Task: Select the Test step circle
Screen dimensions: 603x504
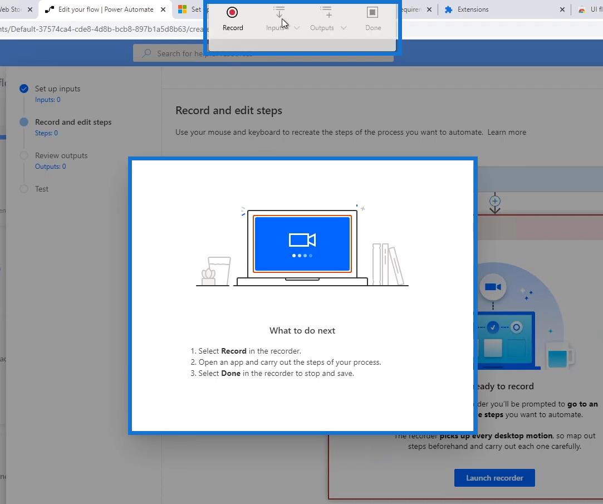Action: [24, 189]
